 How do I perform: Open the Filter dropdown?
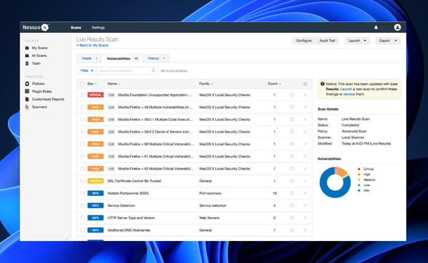pyautogui.click(x=87, y=71)
